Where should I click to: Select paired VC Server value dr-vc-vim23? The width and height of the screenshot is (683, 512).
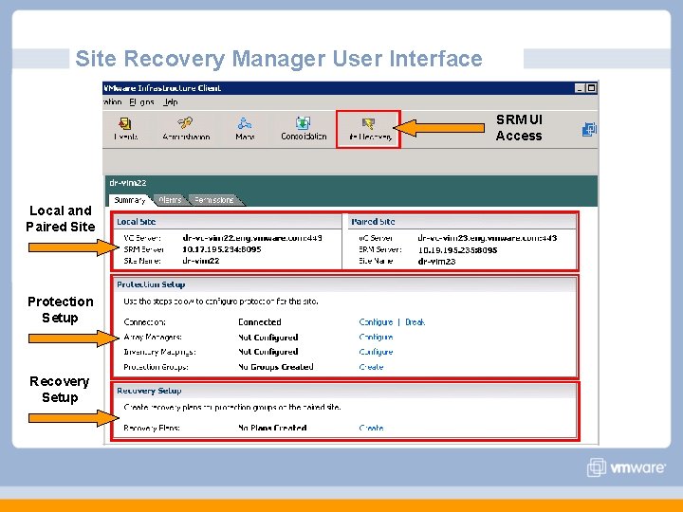(488, 238)
